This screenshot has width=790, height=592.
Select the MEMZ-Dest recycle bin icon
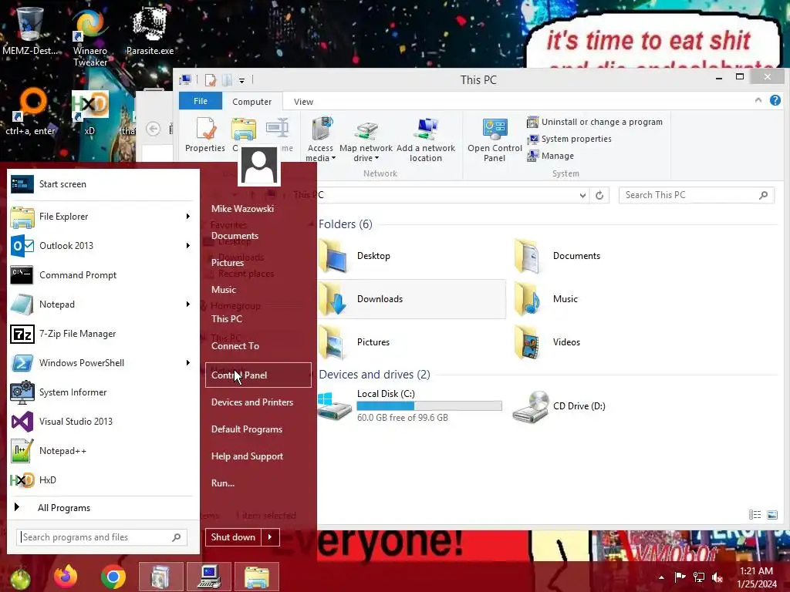point(30,31)
